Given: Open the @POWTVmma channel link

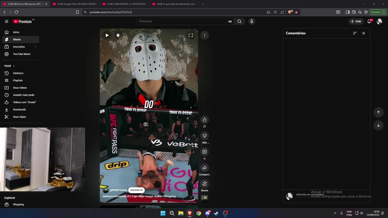Looking at the screenshot, I should (118, 190).
